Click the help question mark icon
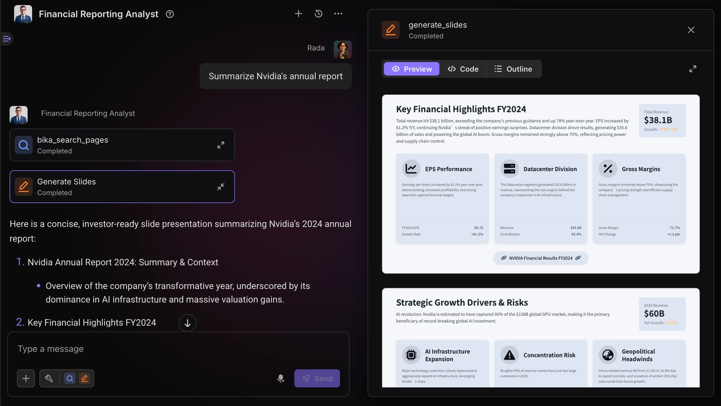 coord(170,14)
